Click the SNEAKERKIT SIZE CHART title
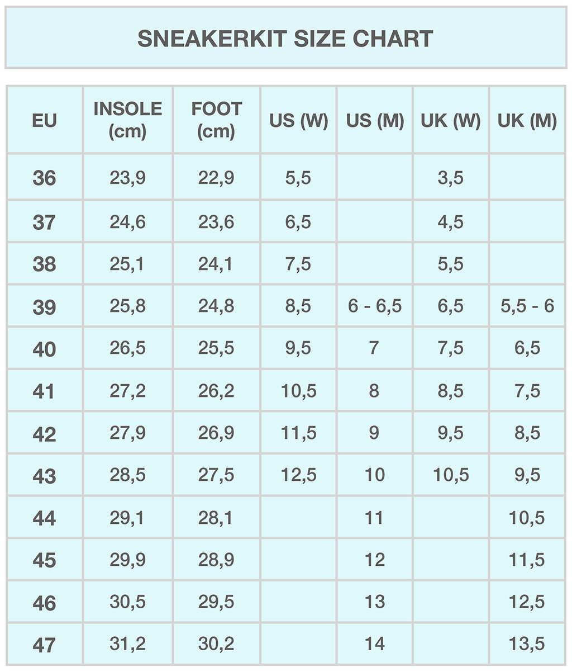572x672 pixels. 285,39
